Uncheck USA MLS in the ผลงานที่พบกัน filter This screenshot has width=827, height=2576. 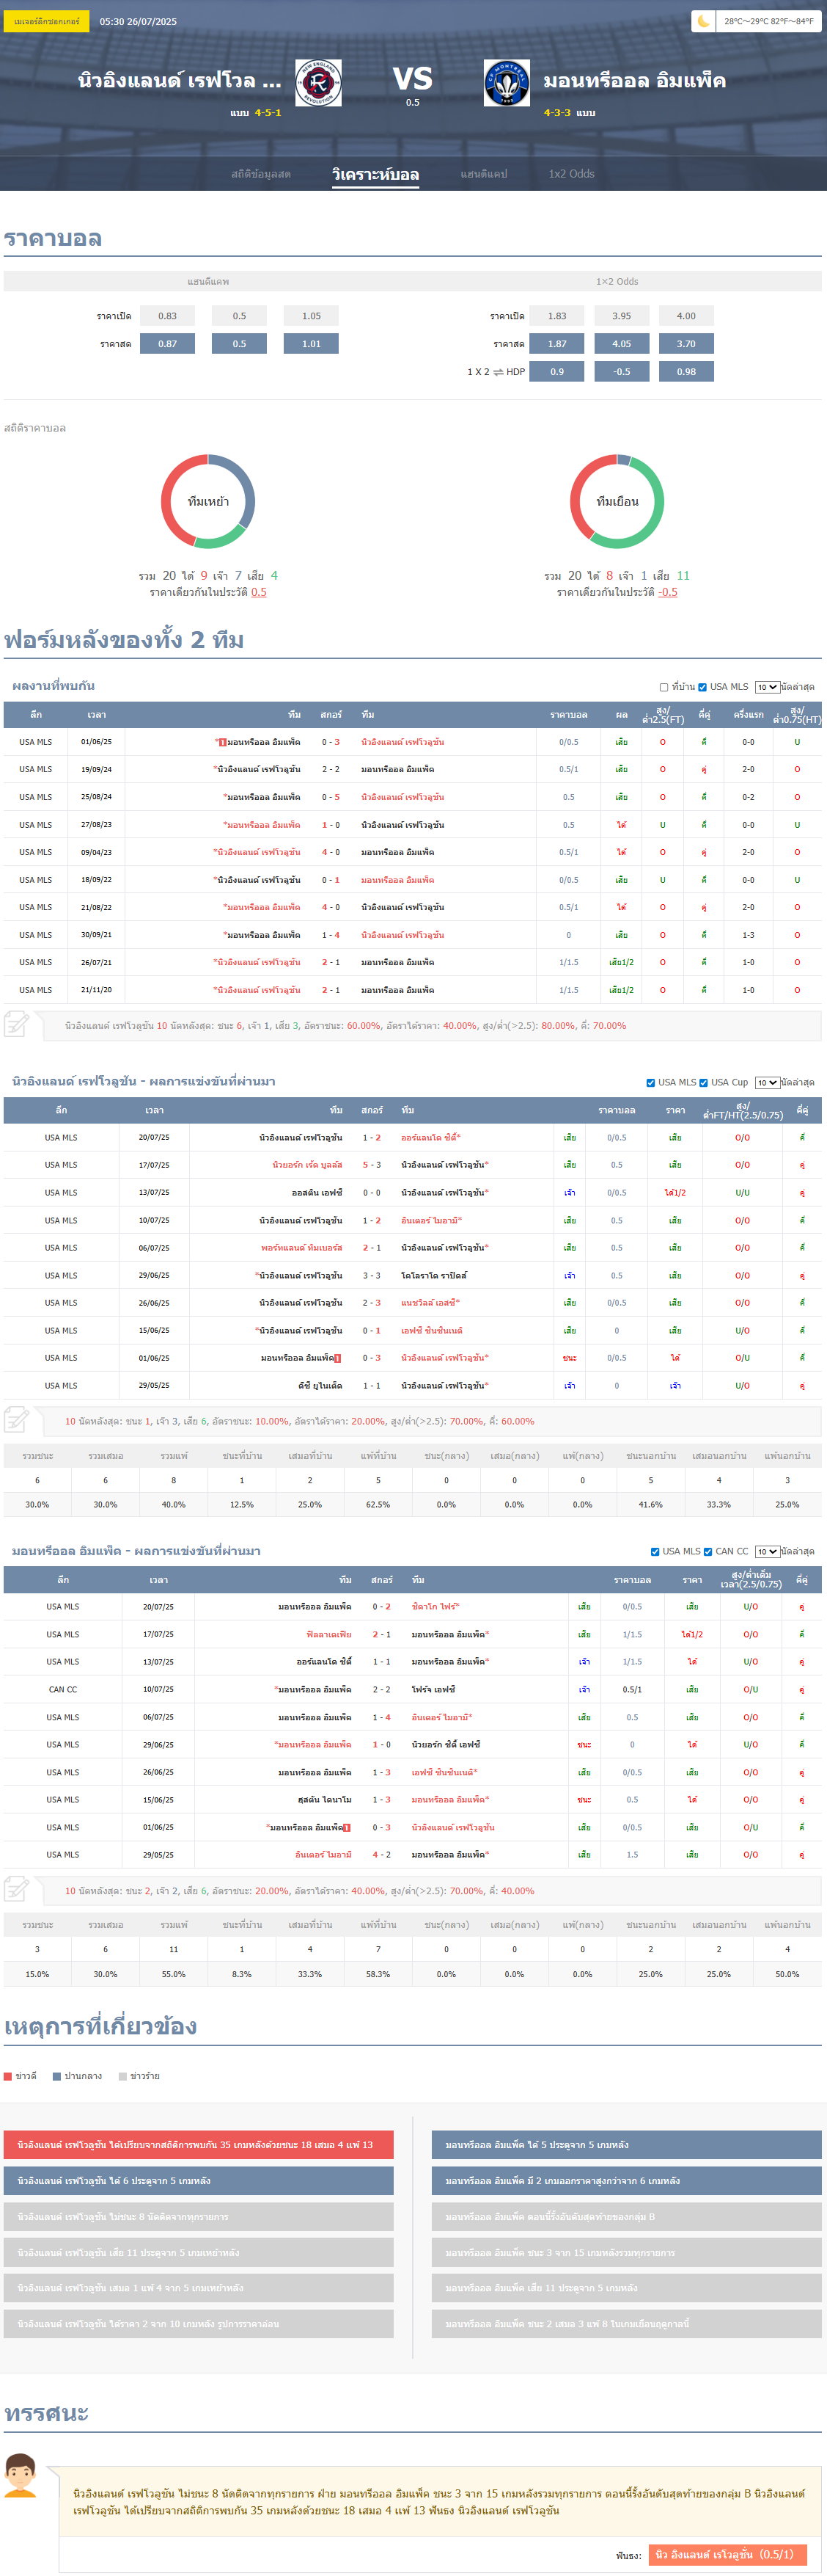pyautogui.click(x=702, y=687)
